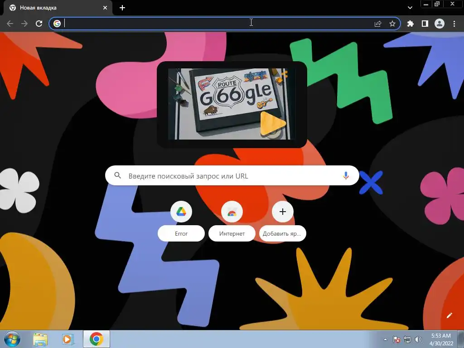Screen dimensions: 464x348
Task: Play the Route 66 Google doodle
Action: click(x=273, y=124)
